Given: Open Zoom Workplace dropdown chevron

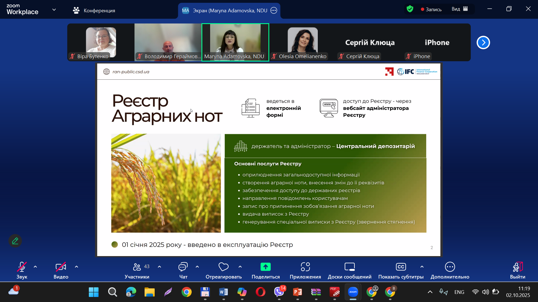Looking at the screenshot, I should click(54, 10).
